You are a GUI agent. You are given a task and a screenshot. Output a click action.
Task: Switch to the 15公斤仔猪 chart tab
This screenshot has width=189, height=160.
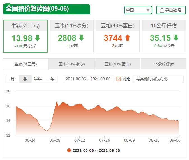(163, 64)
